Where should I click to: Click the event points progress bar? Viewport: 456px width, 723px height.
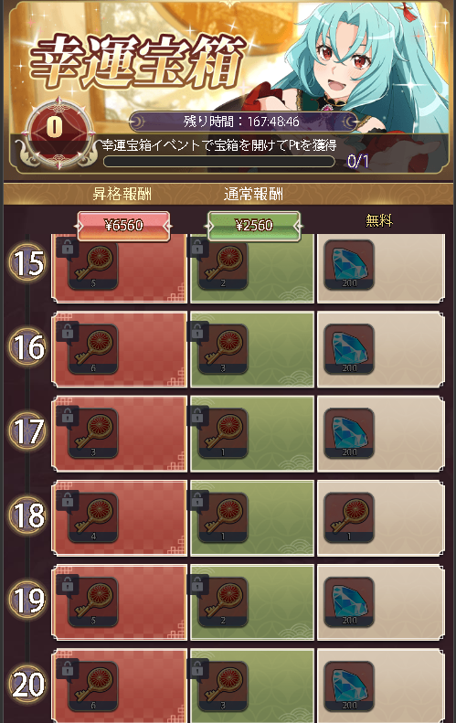click(x=219, y=162)
